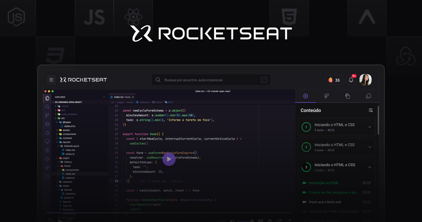Collapse module 3 Iniciando o HTML e CSS
This screenshot has width=422, height=222.
pos(370,167)
